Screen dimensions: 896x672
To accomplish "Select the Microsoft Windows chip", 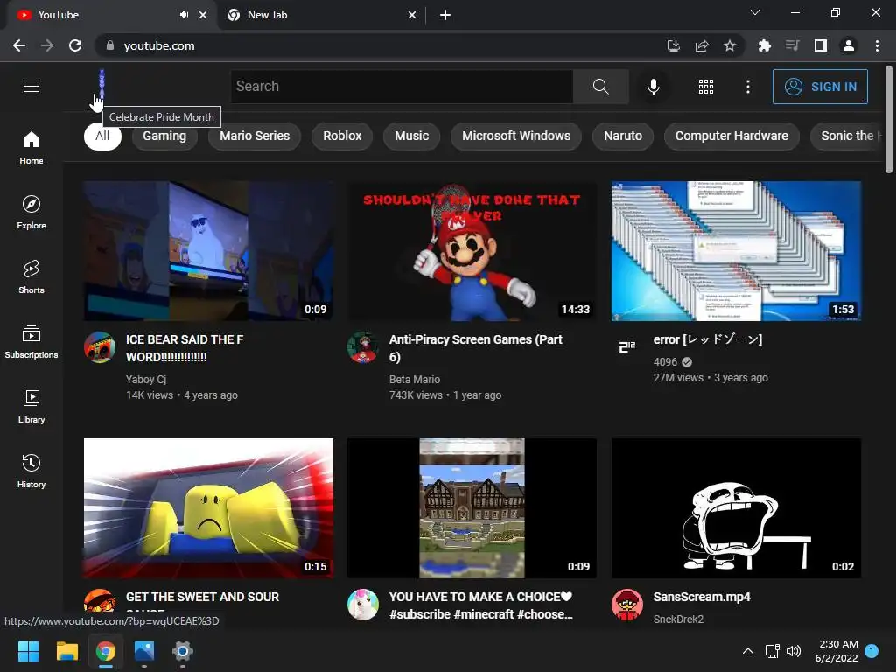I will pos(516,136).
